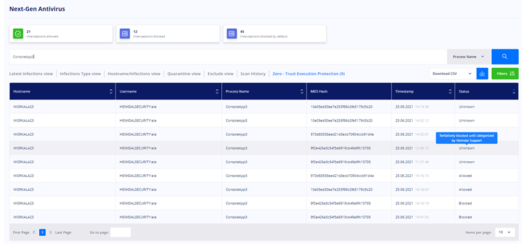Viewport: 531px width, 251px height.
Task: Click Unknown status in the 14:14:30 row
Action: coord(466,106)
